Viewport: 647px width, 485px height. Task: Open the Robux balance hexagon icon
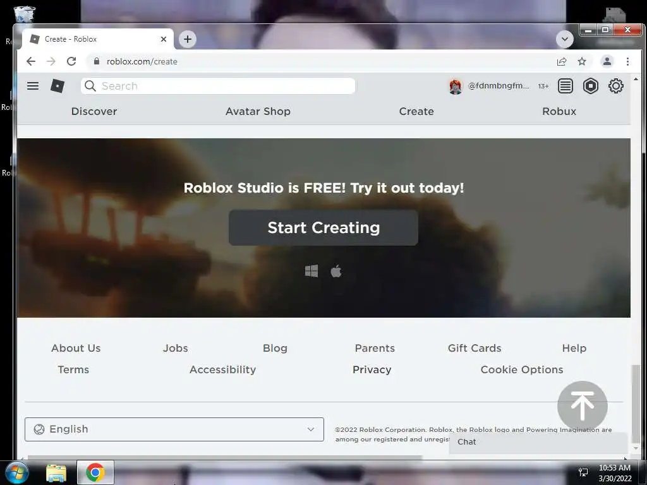click(591, 86)
